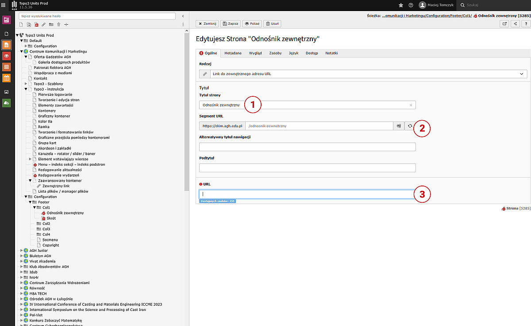Viewport: 531px width, 326px height.
Task: Switch to the Język tab
Action: pyautogui.click(x=293, y=53)
